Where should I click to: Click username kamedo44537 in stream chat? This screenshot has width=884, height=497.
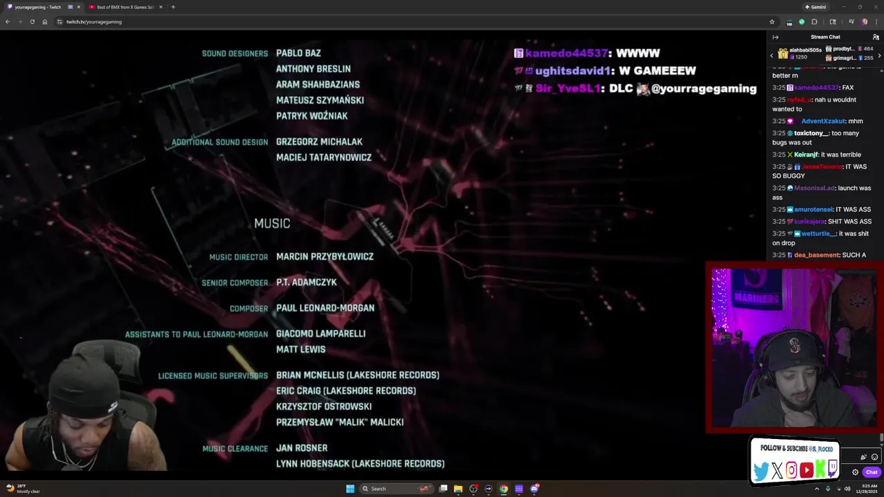[x=817, y=88]
